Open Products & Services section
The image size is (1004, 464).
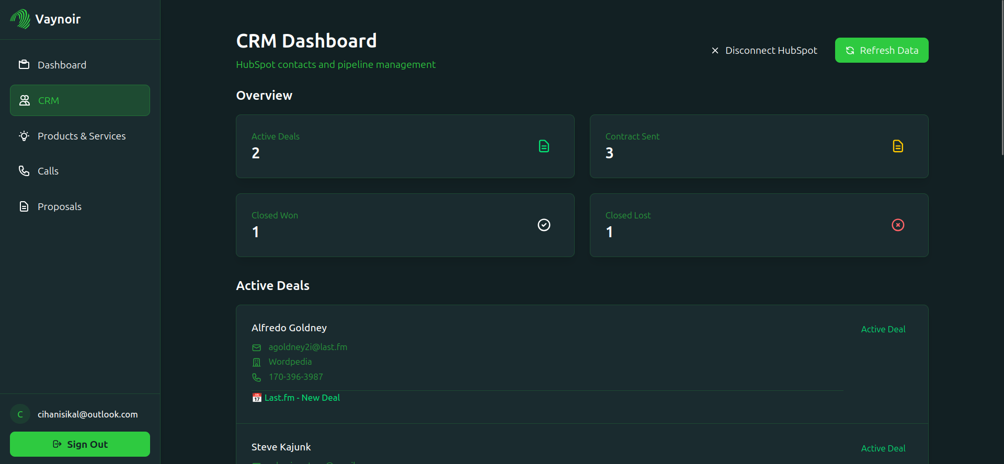tap(80, 136)
